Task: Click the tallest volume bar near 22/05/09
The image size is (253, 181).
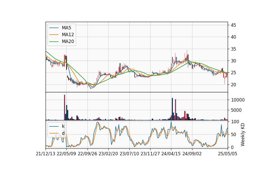Action: (x=65, y=108)
